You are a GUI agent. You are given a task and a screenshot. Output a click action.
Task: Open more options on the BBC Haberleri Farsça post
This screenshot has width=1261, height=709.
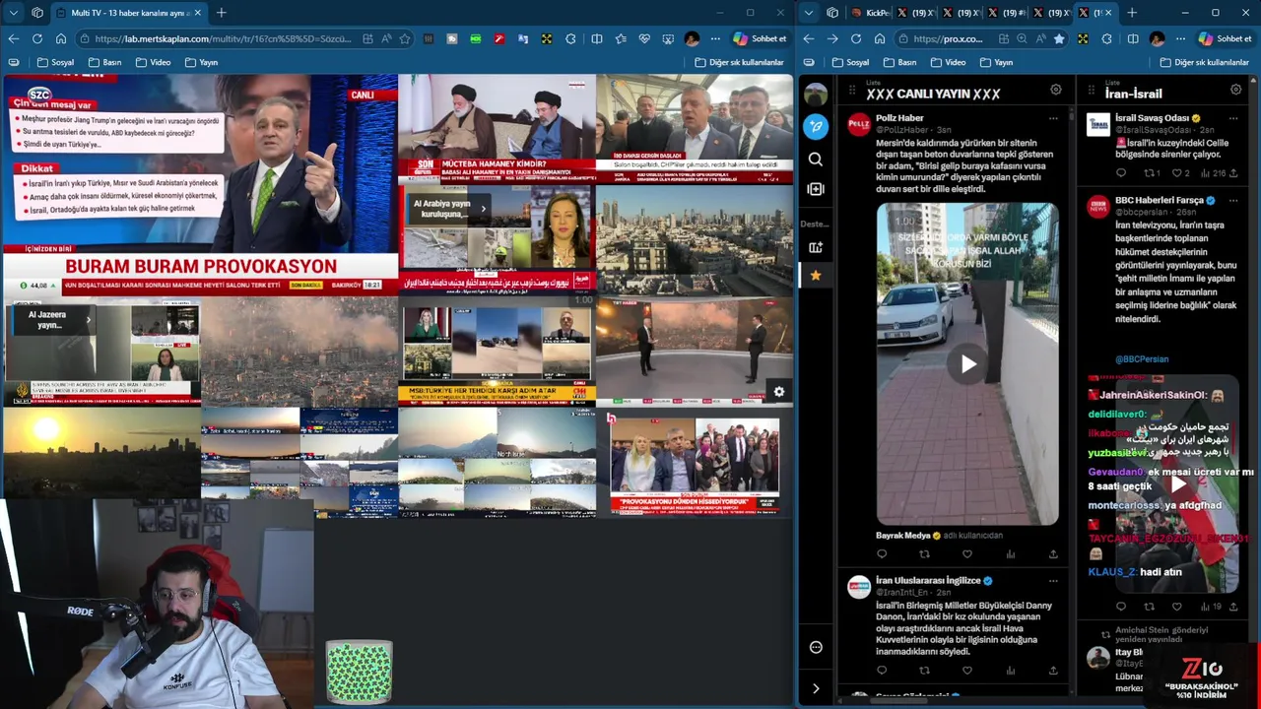tap(1233, 200)
